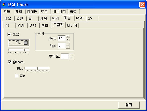Switch to the 내보내기 tab
147x111 pixels.
pos(60,12)
